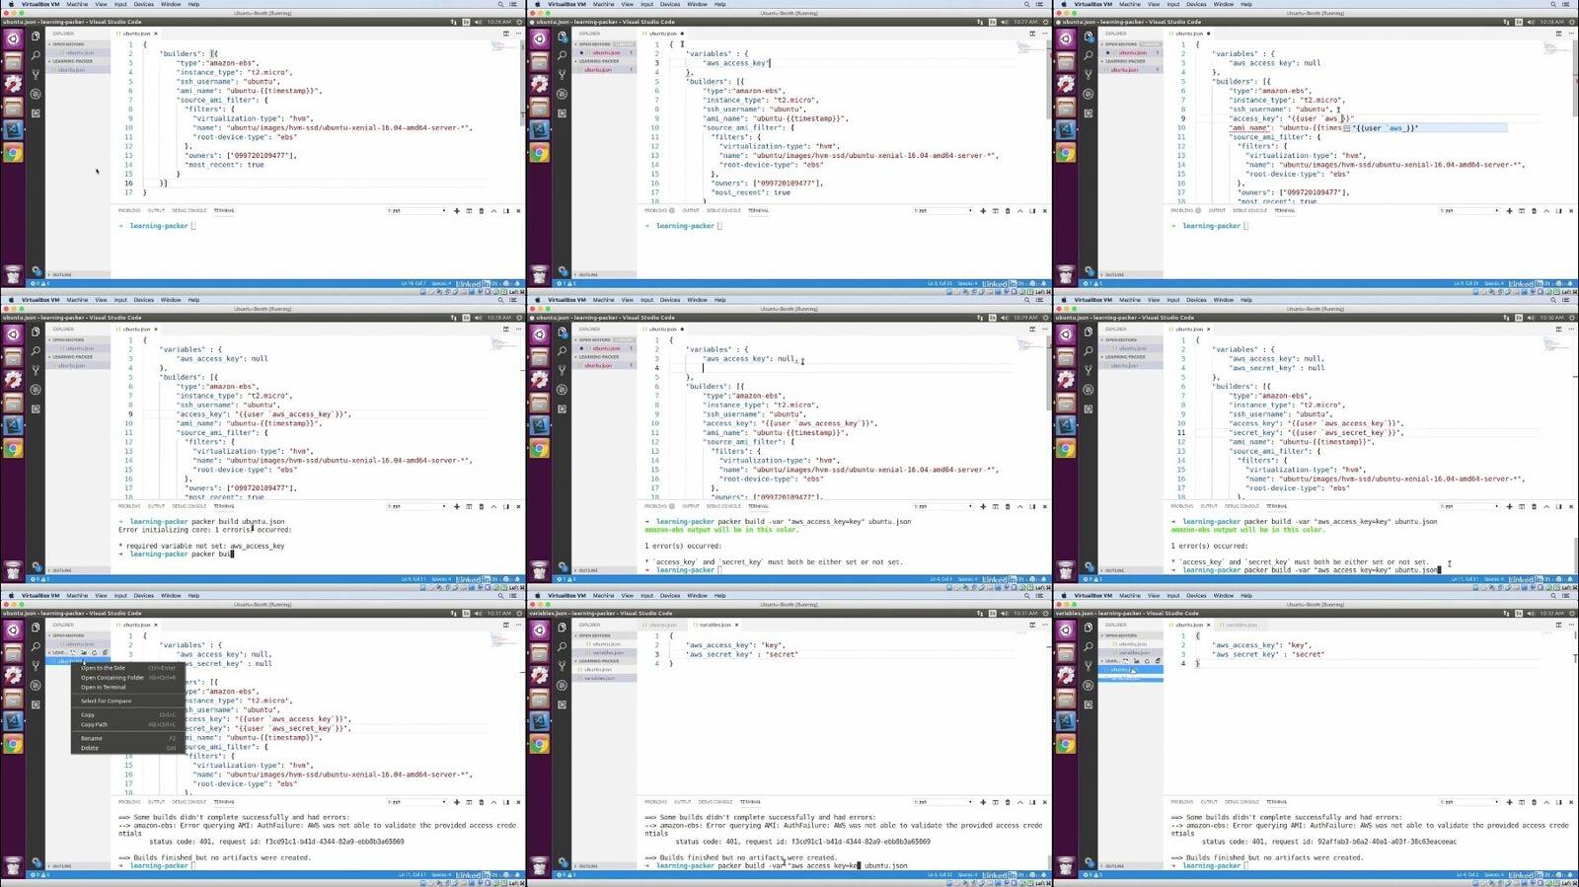This screenshot has height=887, width=1579.
Task: Collapse All icon above the context menu
Action: 106,652
